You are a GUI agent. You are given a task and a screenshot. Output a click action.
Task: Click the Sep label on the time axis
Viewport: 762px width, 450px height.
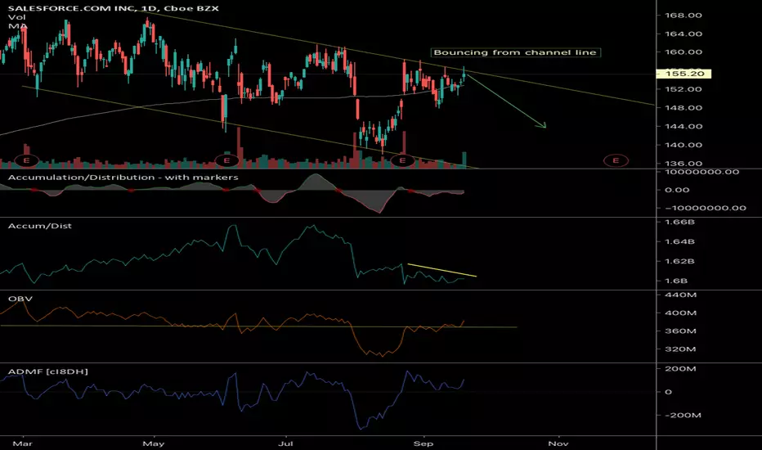click(424, 443)
